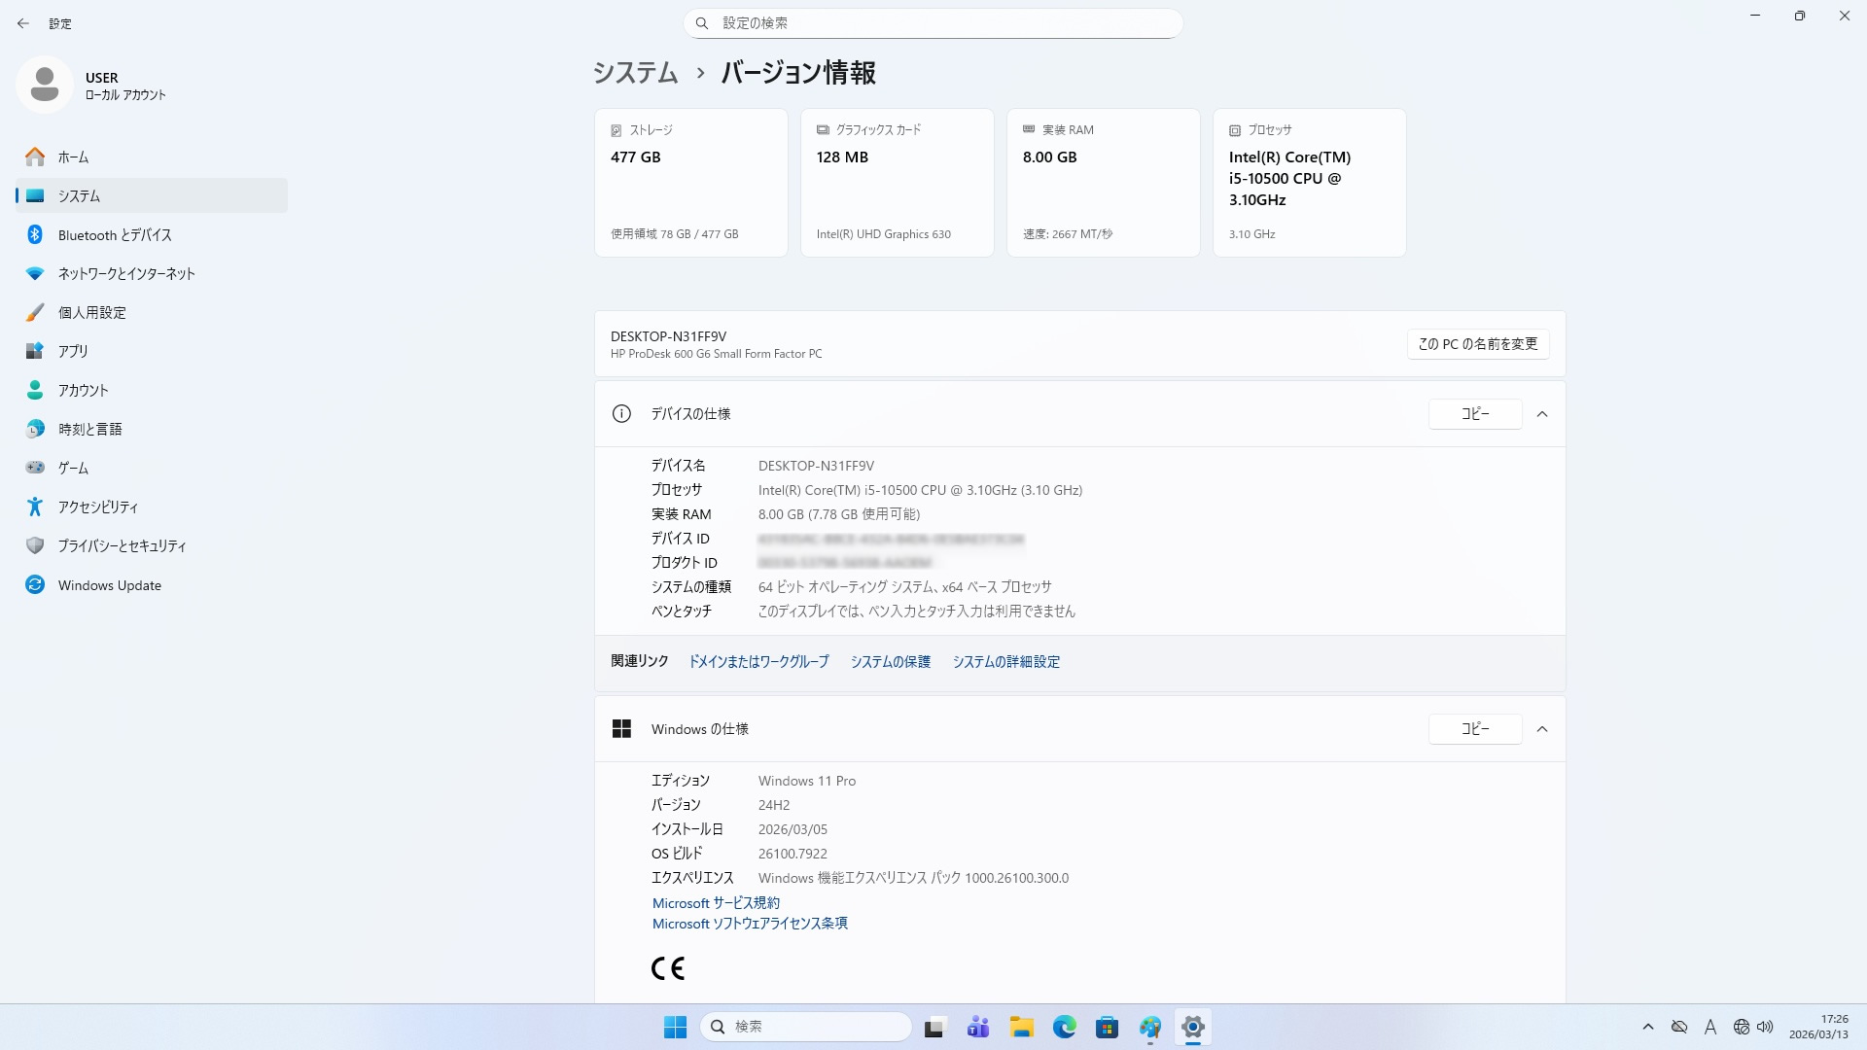Go to 個人用設定 section

pos(91,313)
